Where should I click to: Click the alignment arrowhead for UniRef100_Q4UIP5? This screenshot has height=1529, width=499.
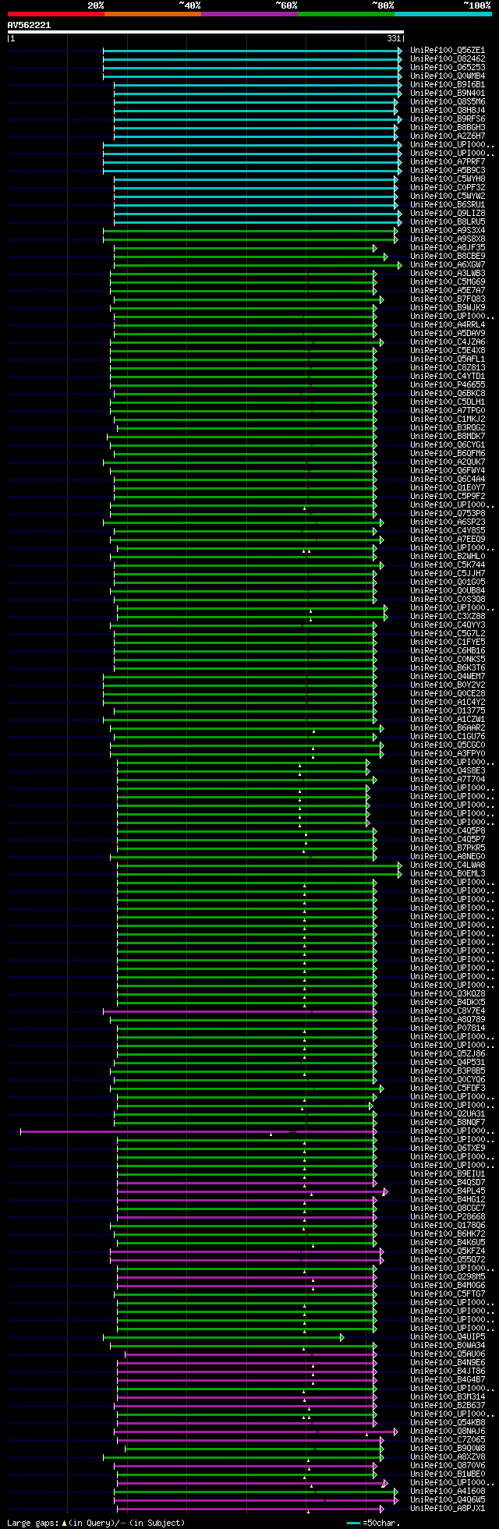[342, 1336]
